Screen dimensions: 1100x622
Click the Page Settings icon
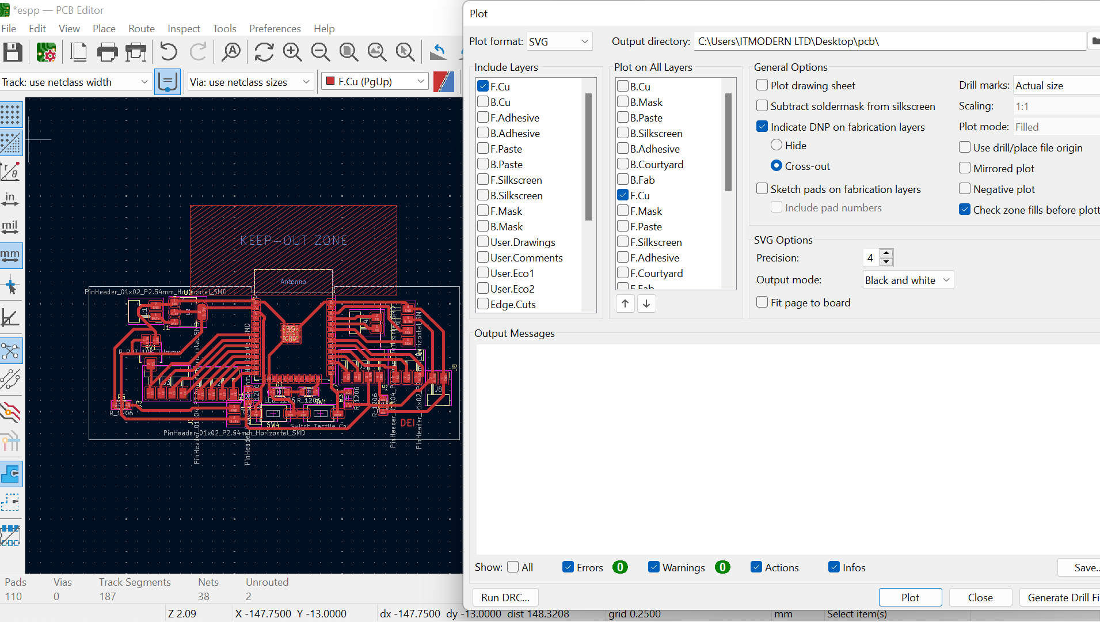tap(78, 52)
